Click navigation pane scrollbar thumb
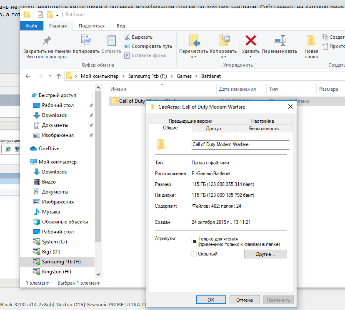Viewport: 345px width, 310px height. pos(98,166)
